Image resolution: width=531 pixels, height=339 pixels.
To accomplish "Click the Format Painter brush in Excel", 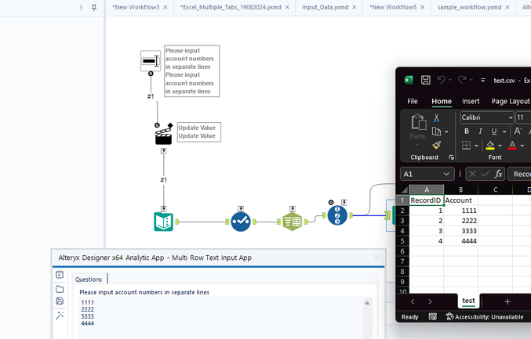I will tap(437, 145).
